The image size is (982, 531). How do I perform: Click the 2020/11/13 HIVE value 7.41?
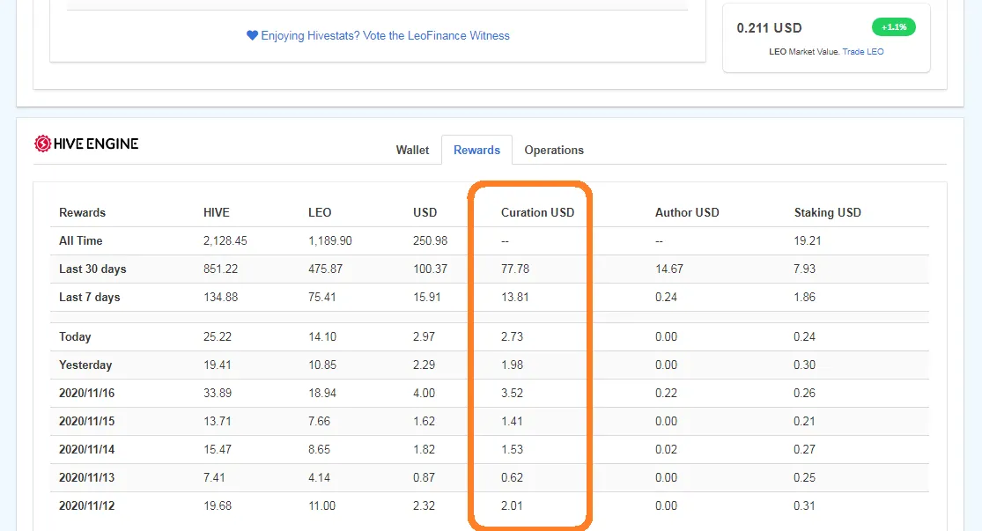point(214,478)
